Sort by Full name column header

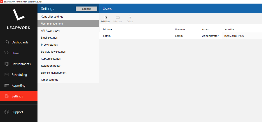[x=108, y=29]
